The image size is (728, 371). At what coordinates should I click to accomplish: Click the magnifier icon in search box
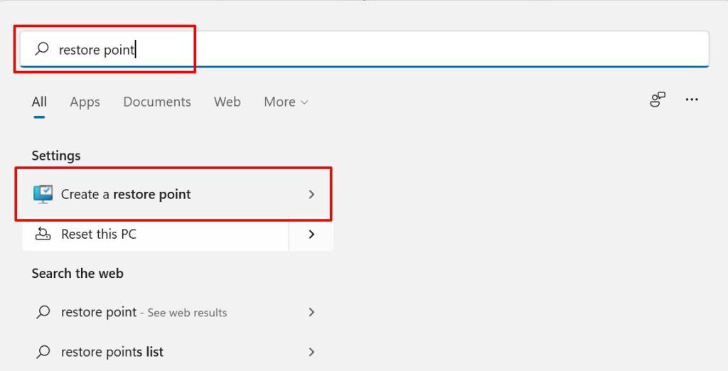tap(42, 48)
